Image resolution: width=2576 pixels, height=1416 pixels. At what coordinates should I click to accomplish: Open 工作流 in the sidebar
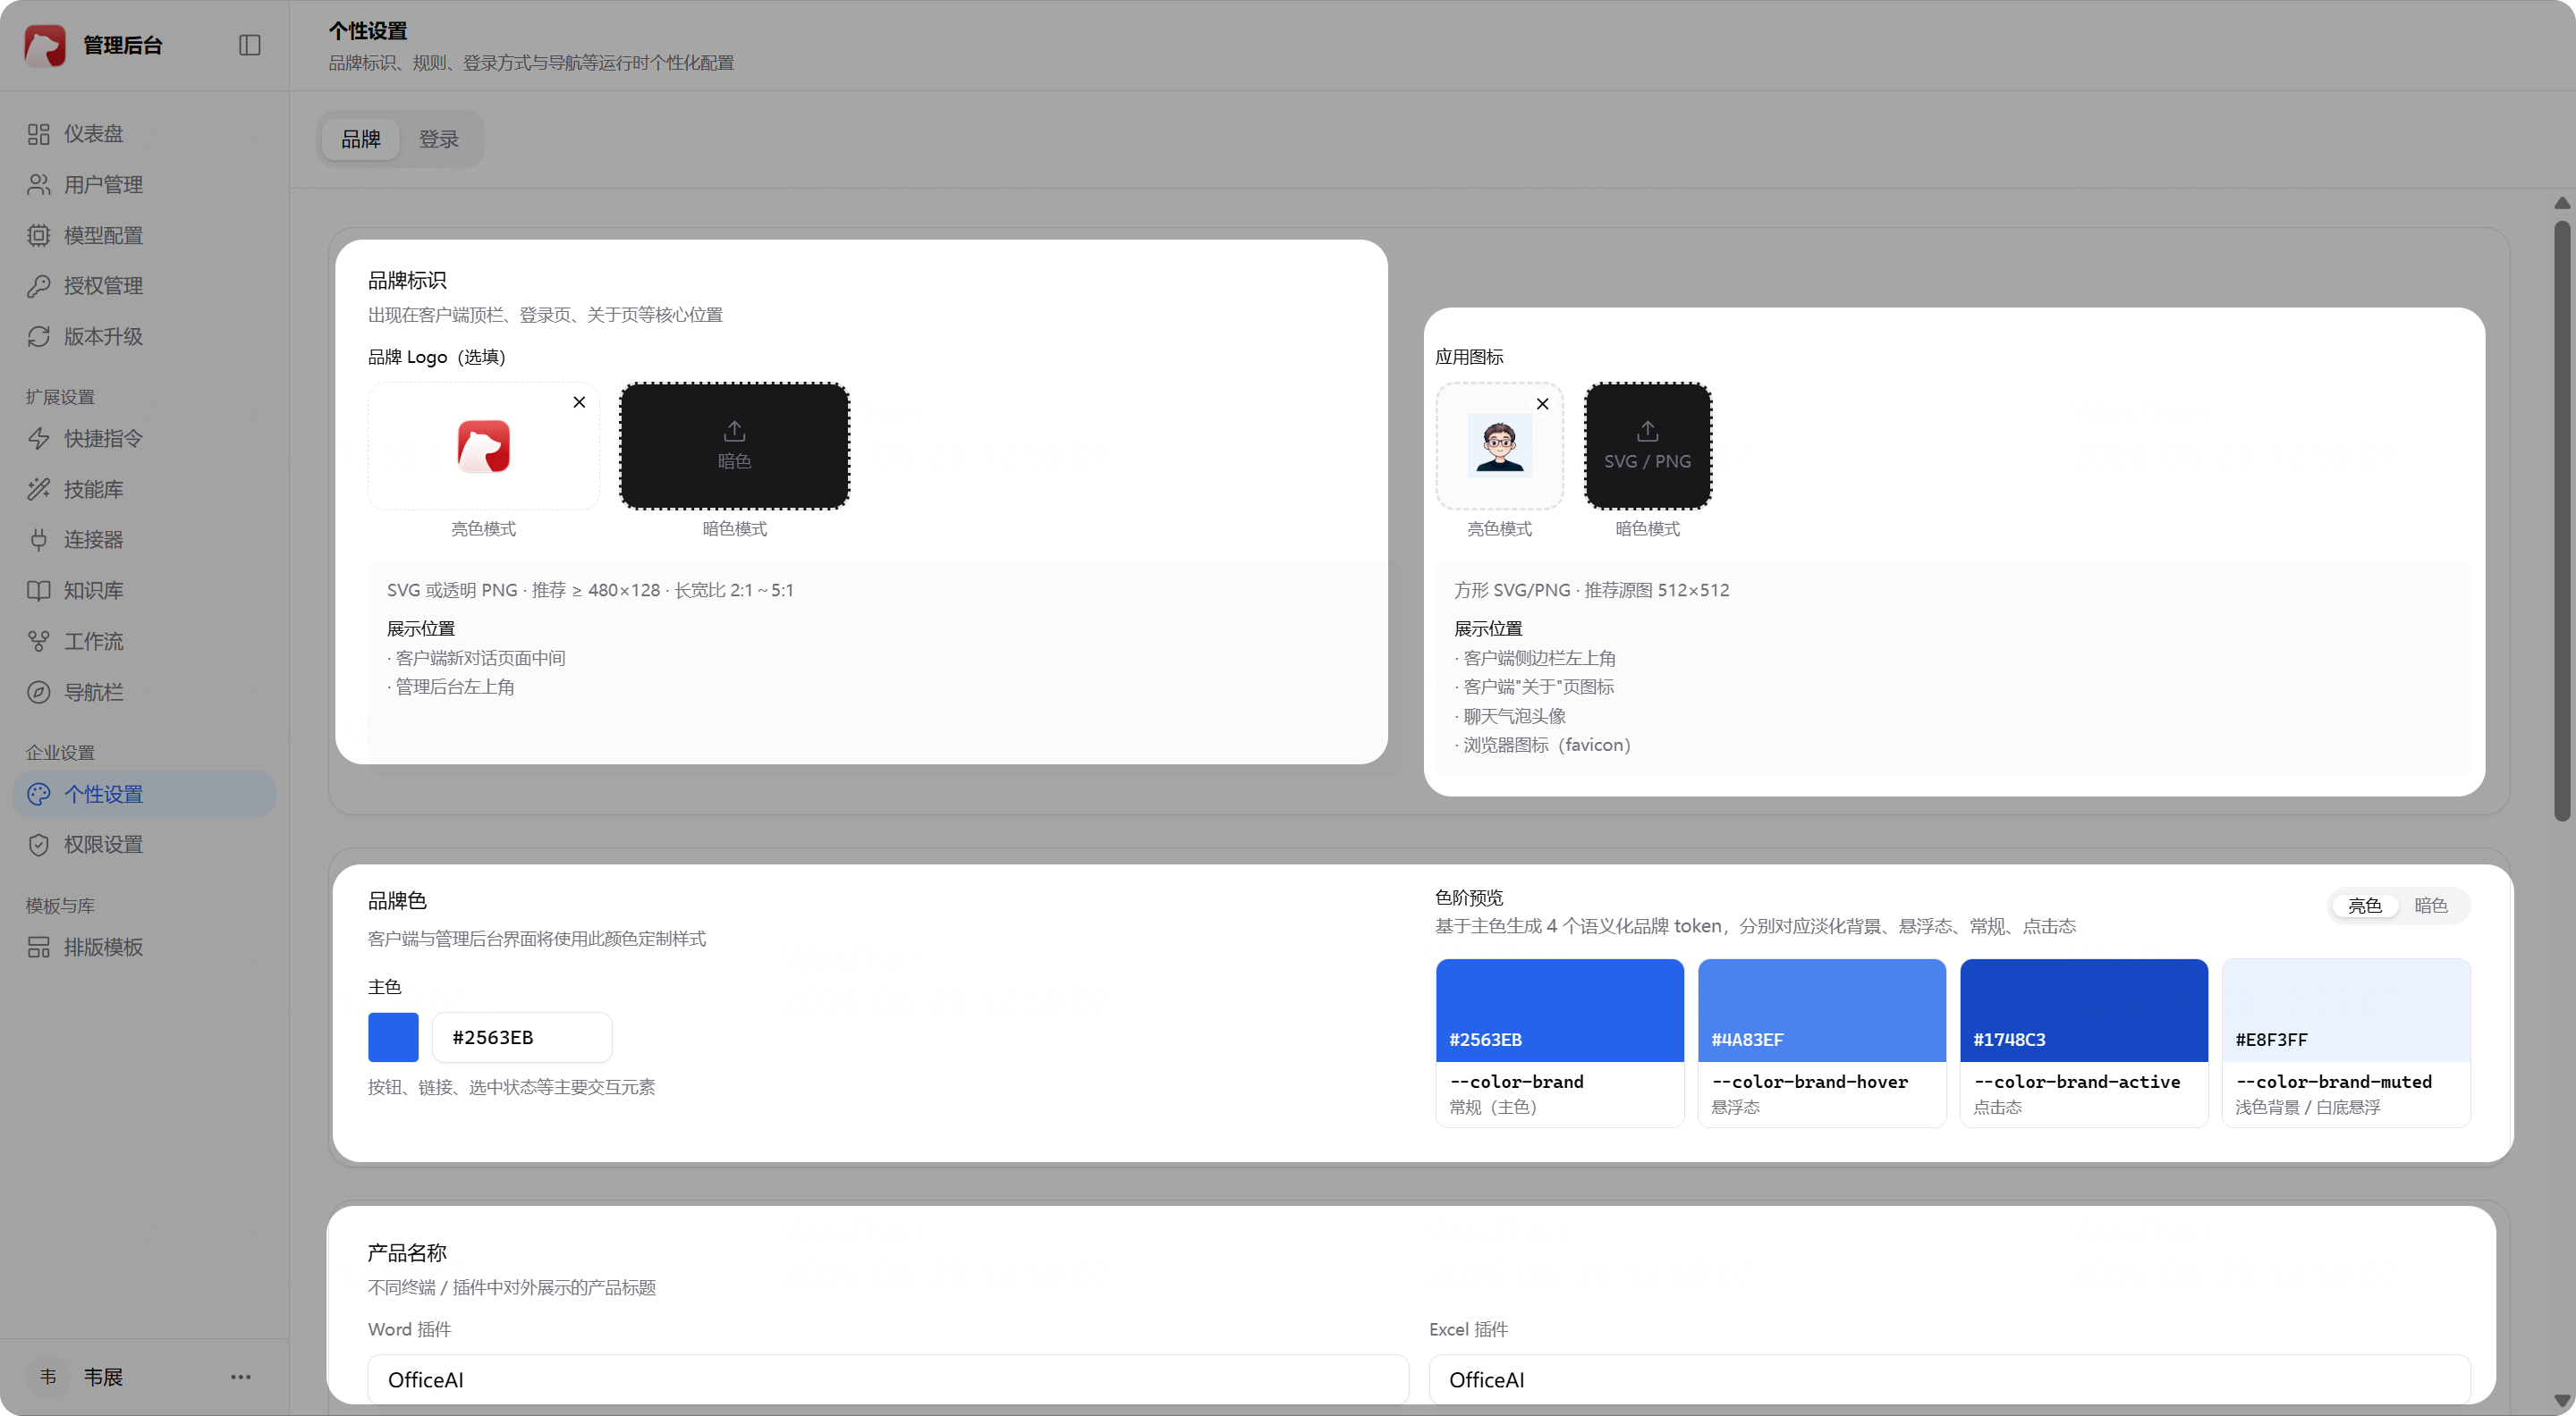click(144, 642)
